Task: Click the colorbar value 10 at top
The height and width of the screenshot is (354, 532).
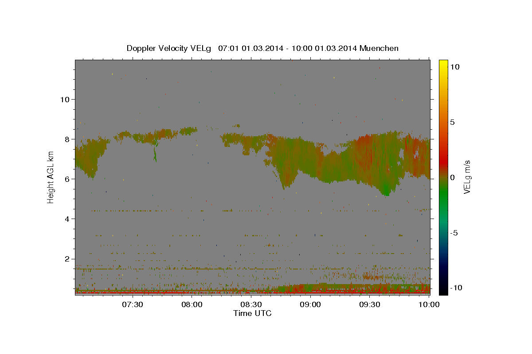Action: [x=454, y=67]
